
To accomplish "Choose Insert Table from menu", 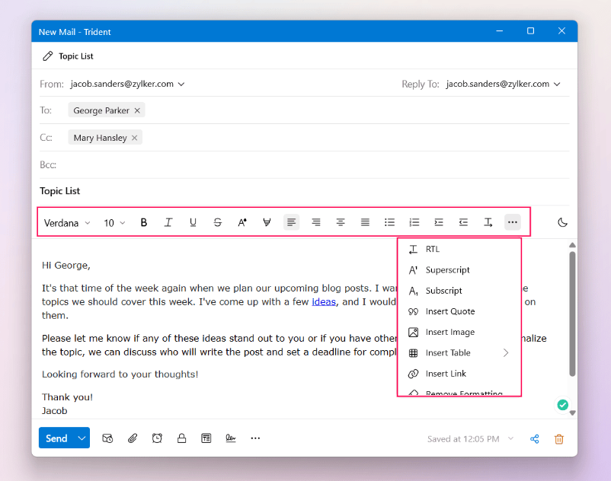I will pos(459,353).
